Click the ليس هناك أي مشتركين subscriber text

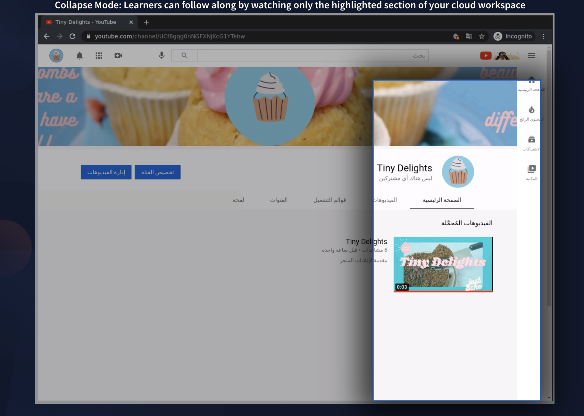pos(405,178)
